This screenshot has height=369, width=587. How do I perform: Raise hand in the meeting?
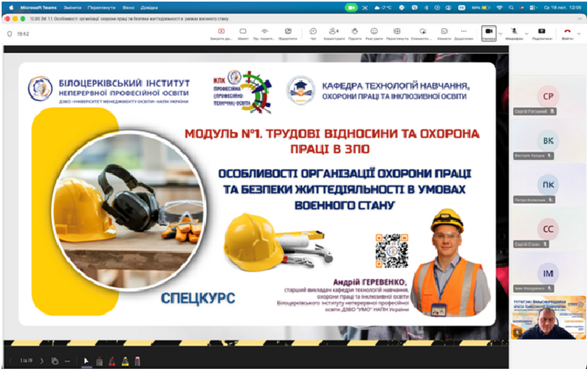[x=354, y=32]
